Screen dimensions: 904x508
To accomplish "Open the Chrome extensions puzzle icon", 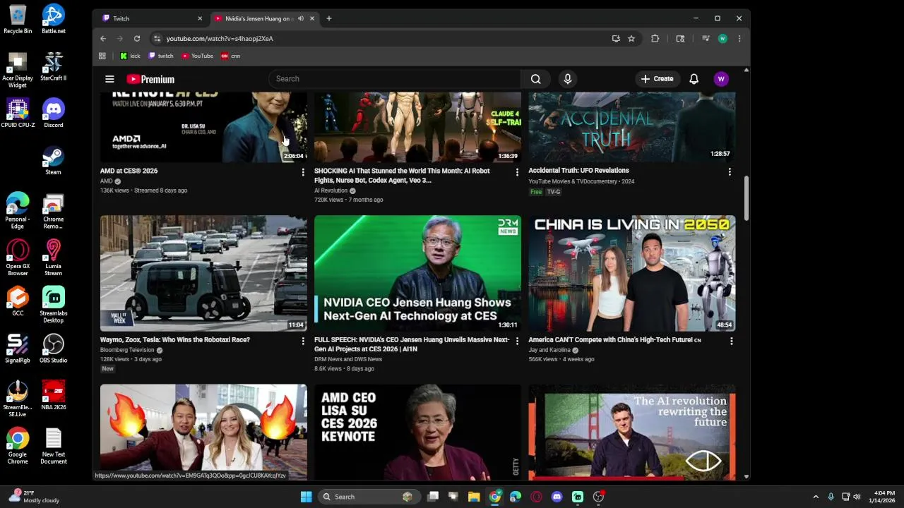I will [655, 39].
